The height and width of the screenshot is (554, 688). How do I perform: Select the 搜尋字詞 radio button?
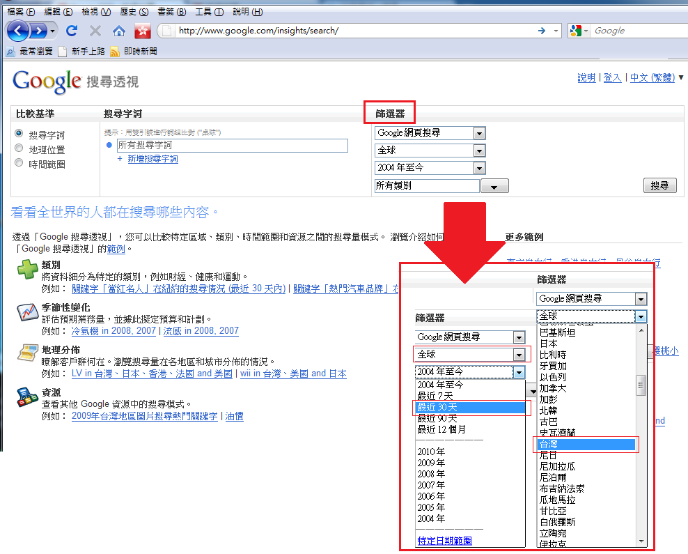coord(19,134)
